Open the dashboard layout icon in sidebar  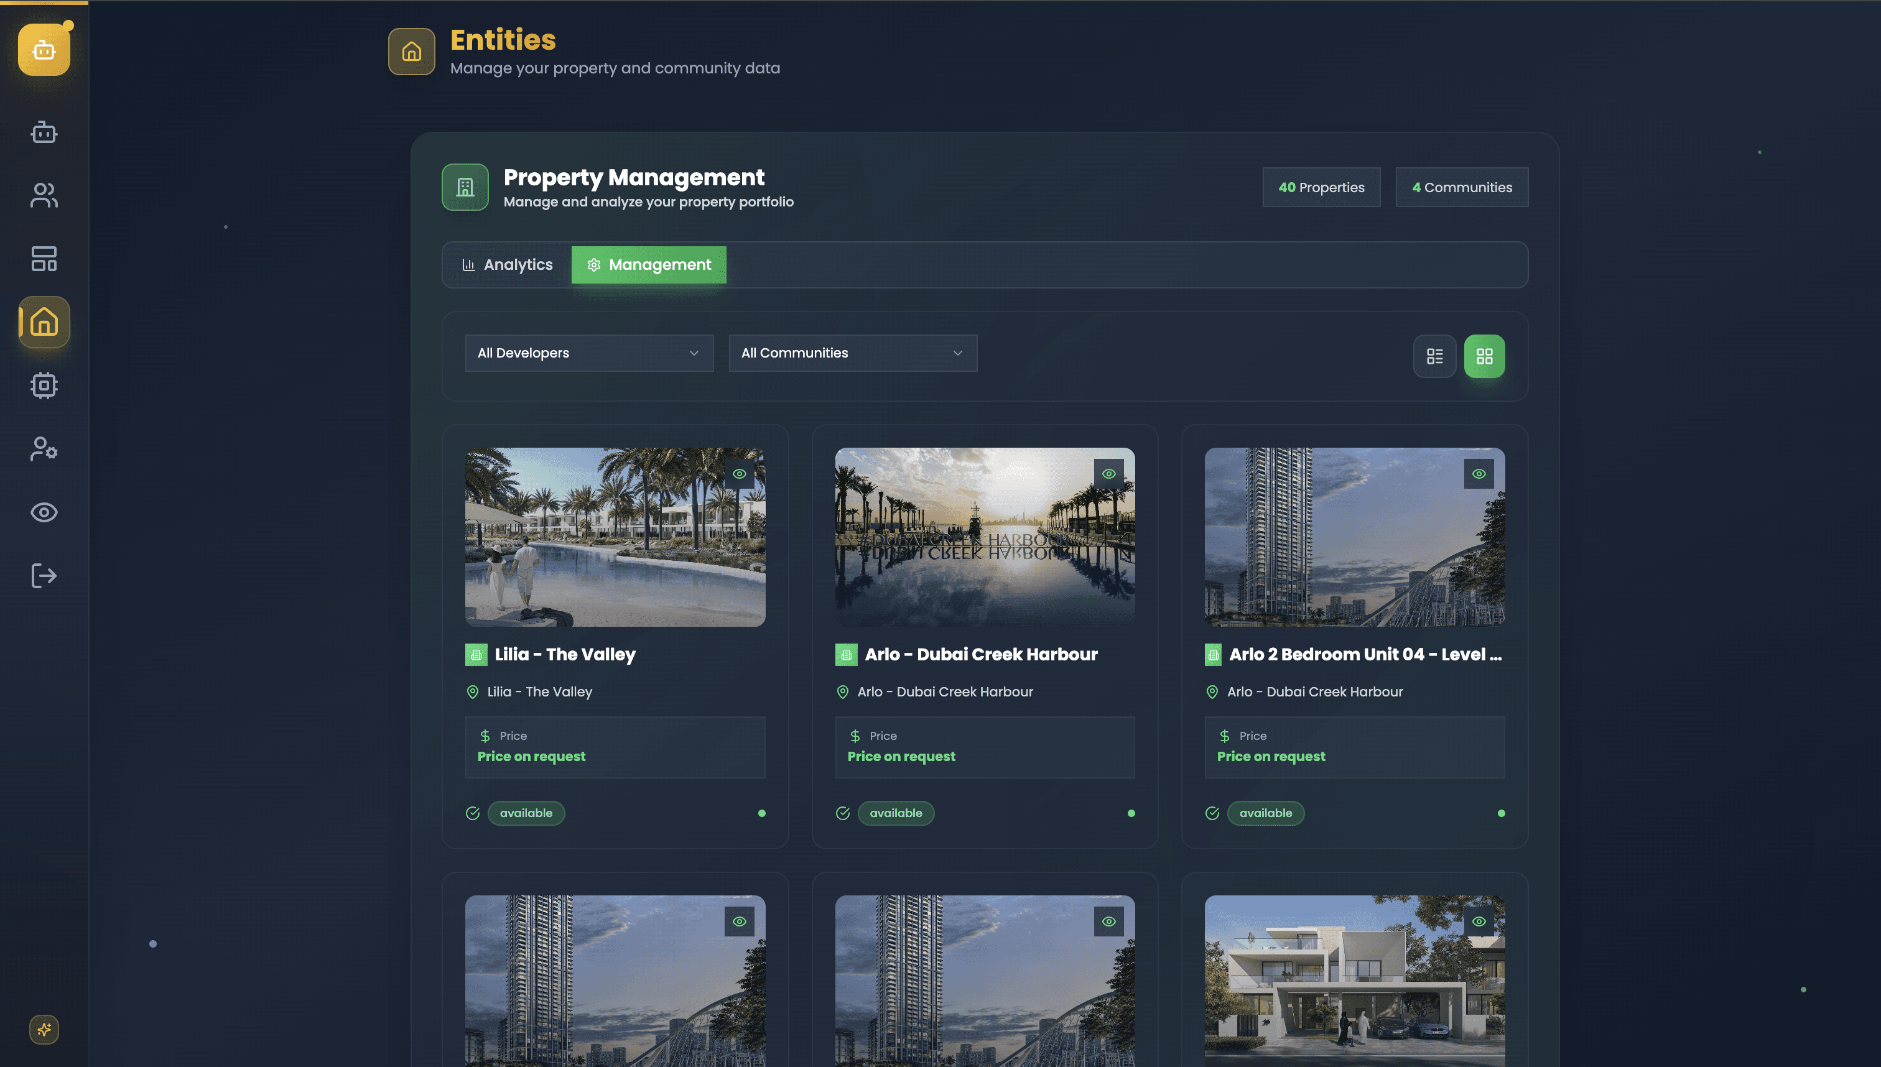(44, 259)
